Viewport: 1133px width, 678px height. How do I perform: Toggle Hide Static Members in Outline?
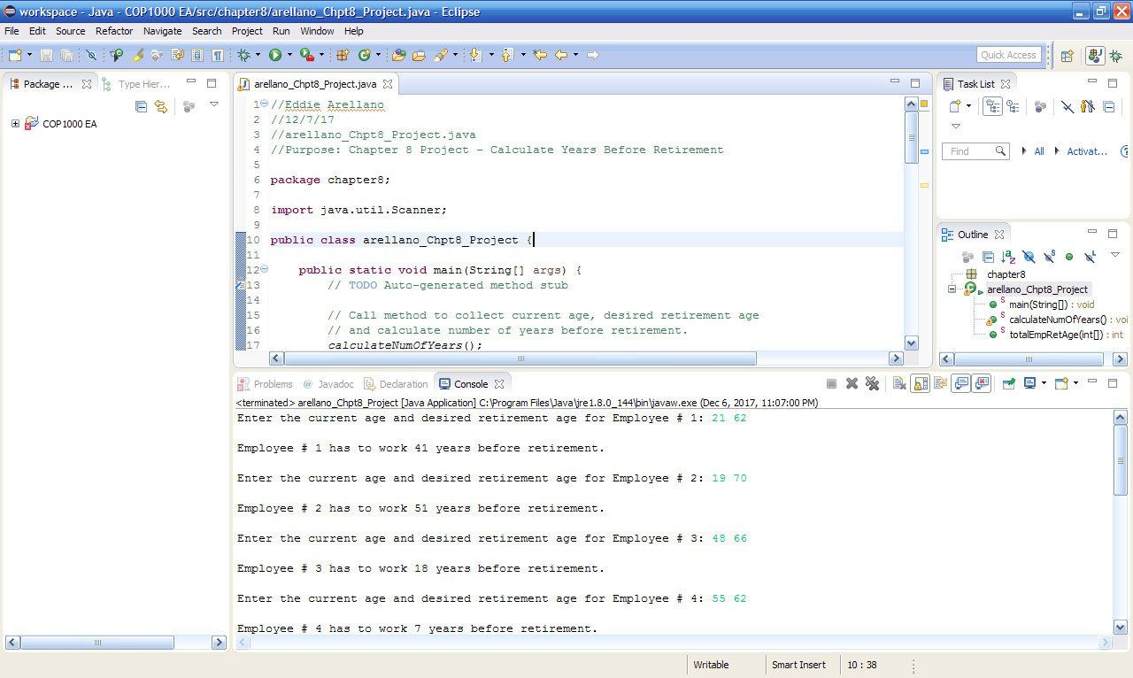(x=1050, y=257)
